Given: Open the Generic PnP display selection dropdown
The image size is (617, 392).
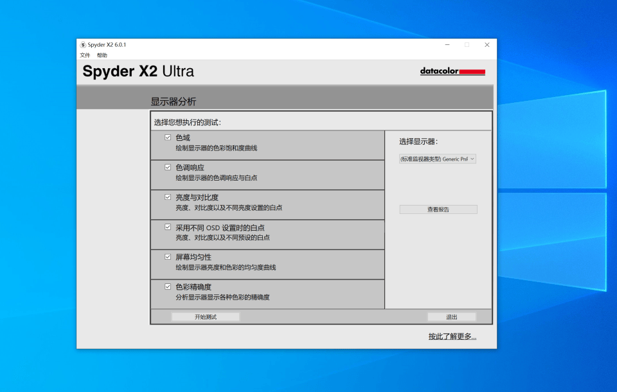Looking at the screenshot, I should click(x=438, y=159).
